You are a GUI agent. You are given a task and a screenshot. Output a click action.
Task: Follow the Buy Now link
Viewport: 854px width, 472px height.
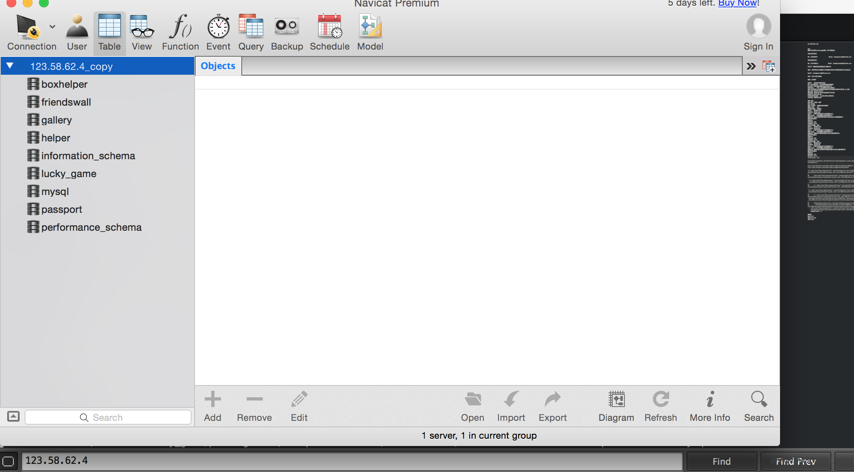coord(737,4)
